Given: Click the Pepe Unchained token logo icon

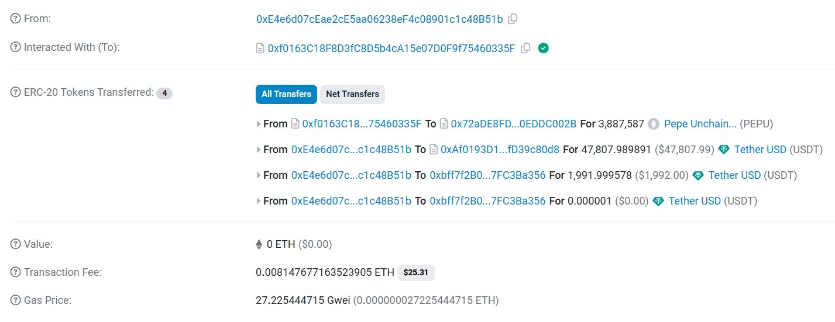Looking at the screenshot, I should (654, 124).
